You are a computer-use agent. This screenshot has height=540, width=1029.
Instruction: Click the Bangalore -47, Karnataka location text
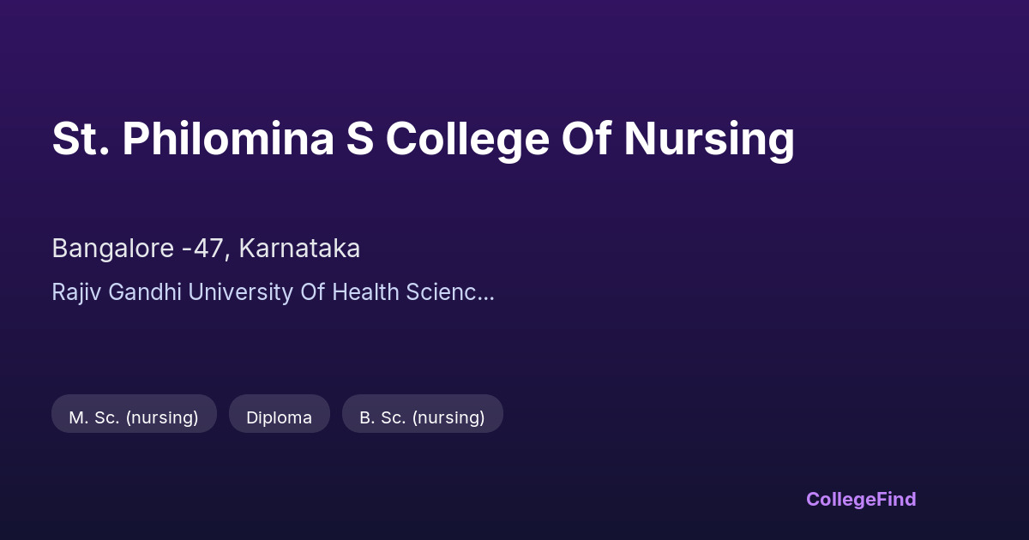click(x=206, y=249)
